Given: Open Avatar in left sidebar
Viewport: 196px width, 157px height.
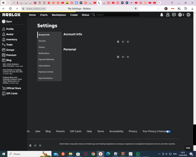Looking at the screenshot, I should pyautogui.click(x=8, y=34).
